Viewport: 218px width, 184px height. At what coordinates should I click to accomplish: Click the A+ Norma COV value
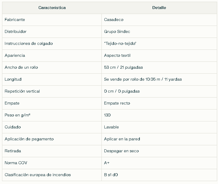coord(107,163)
